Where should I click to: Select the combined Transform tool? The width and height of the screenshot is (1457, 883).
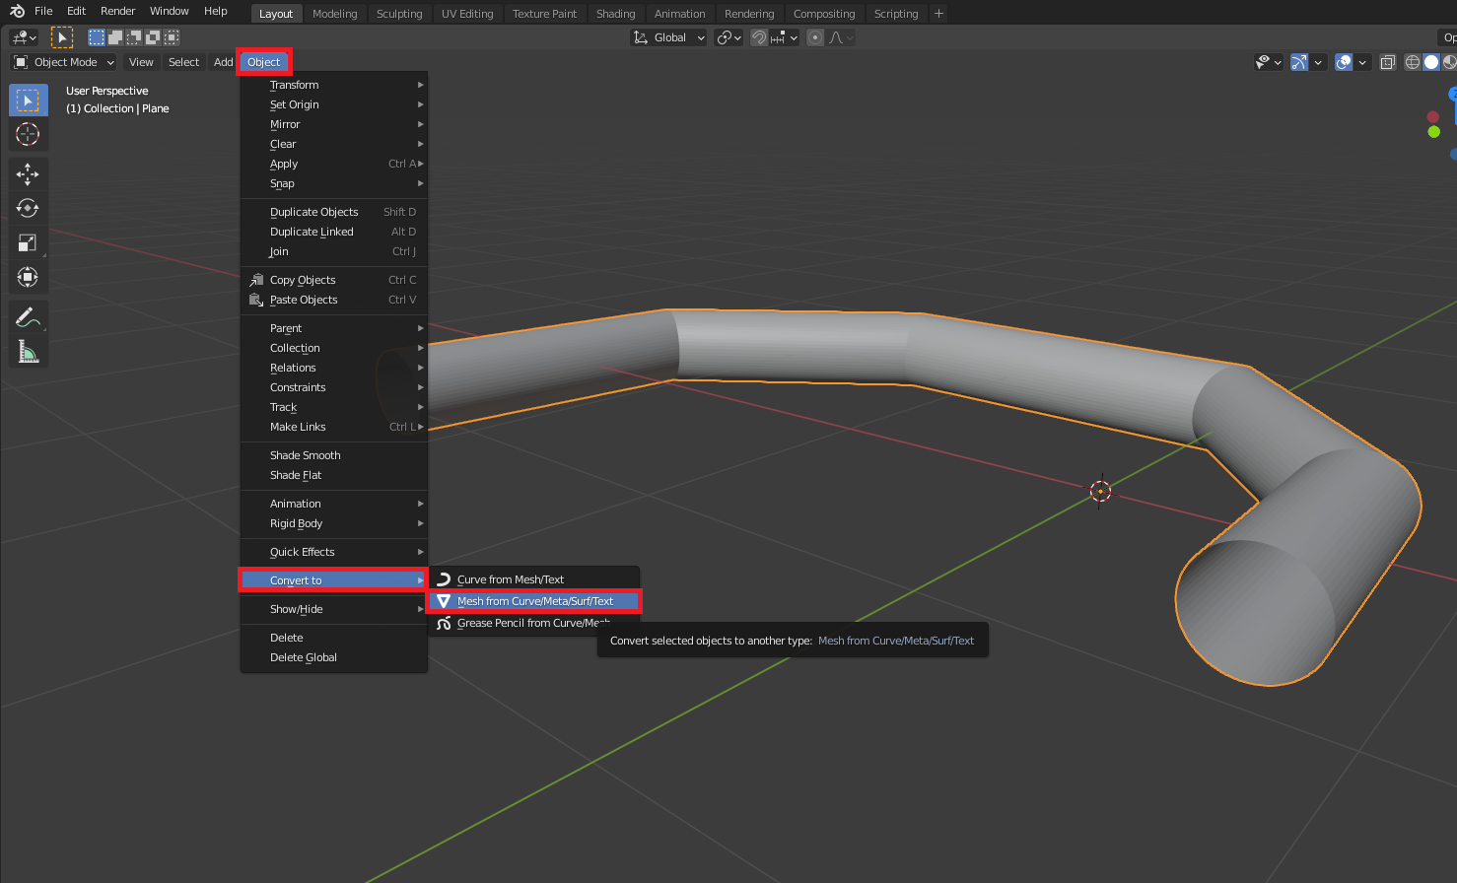tap(28, 277)
